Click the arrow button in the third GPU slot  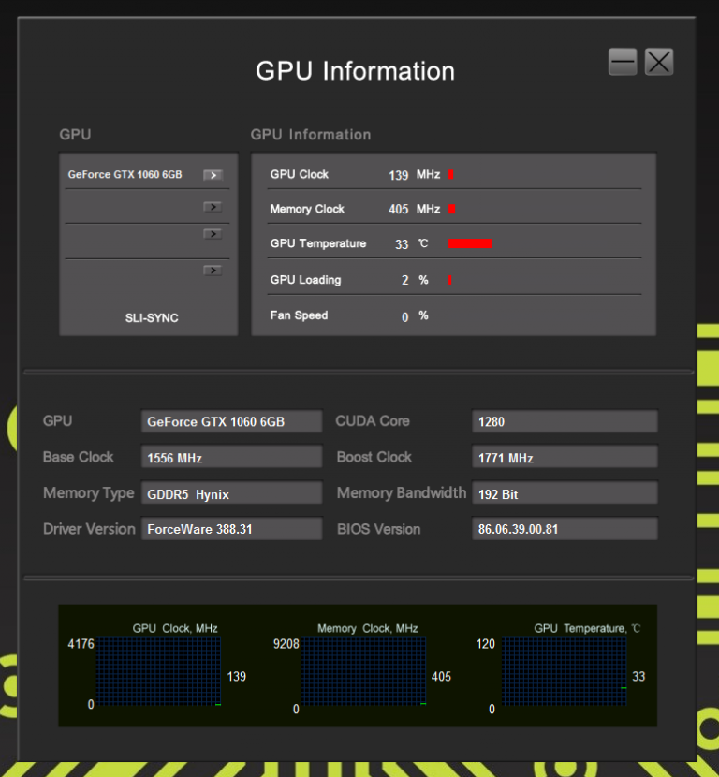pyautogui.click(x=213, y=234)
